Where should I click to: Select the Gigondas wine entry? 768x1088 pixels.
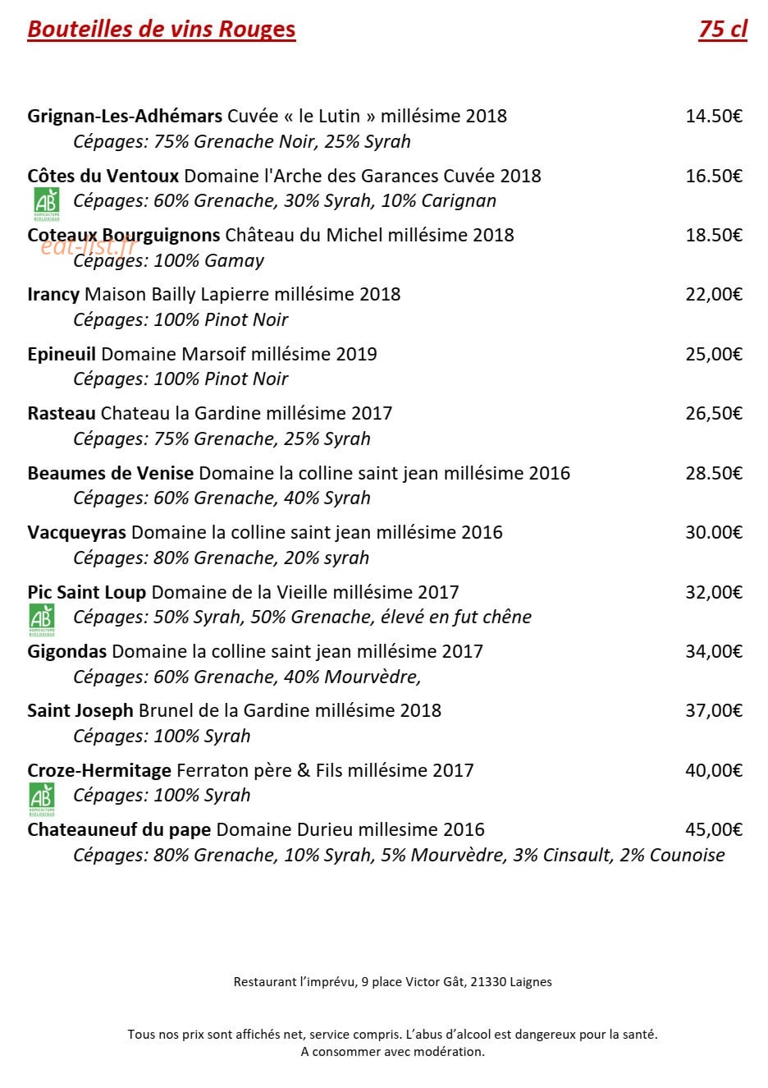255,651
